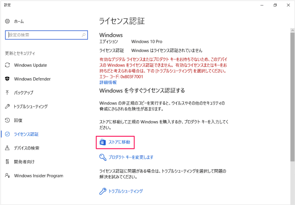
Task: Click the Windows Update refresh icon
Action: point(7,65)
